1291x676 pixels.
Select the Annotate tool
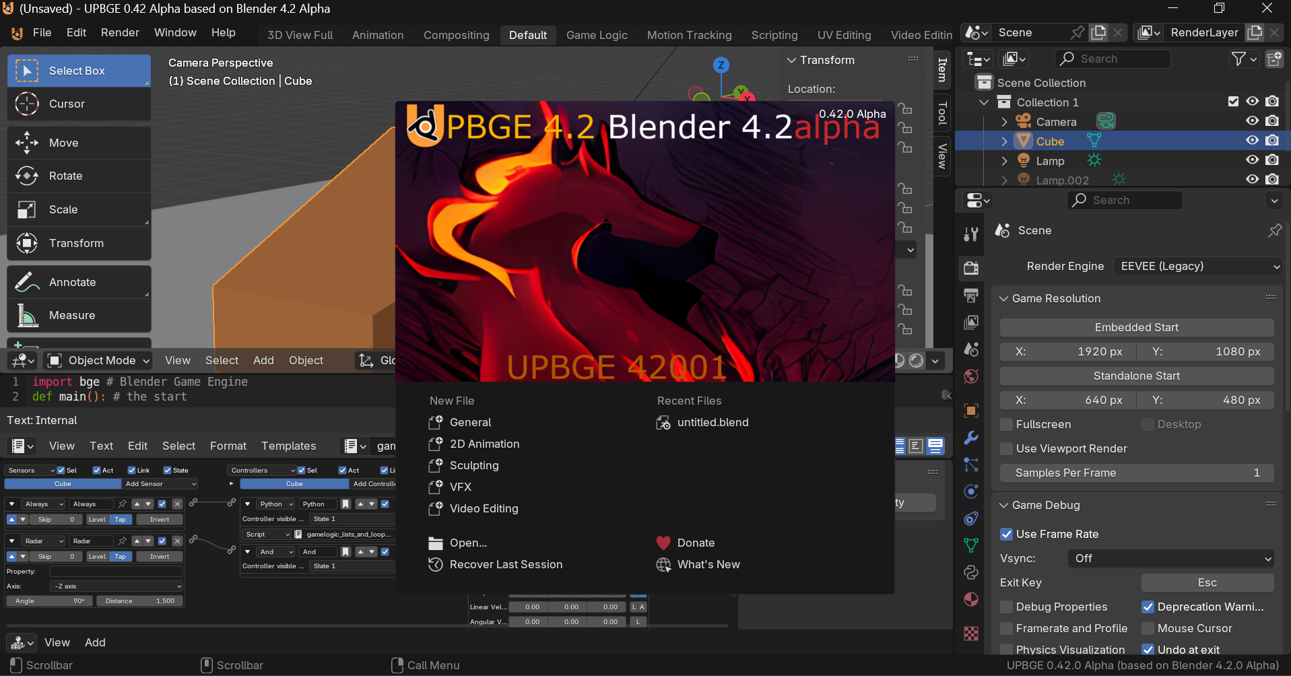click(x=79, y=282)
